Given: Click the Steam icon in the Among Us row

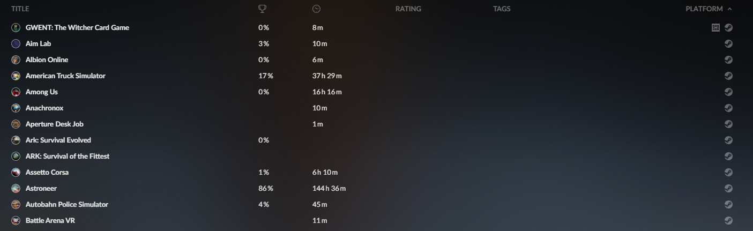Looking at the screenshot, I should tap(728, 92).
